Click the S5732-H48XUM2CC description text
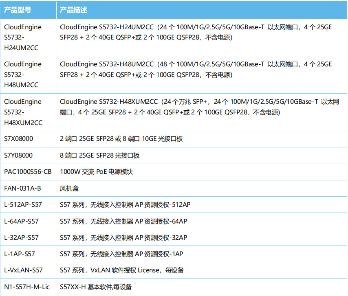Screen dimensions: 348x296 [x=199, y=107]
